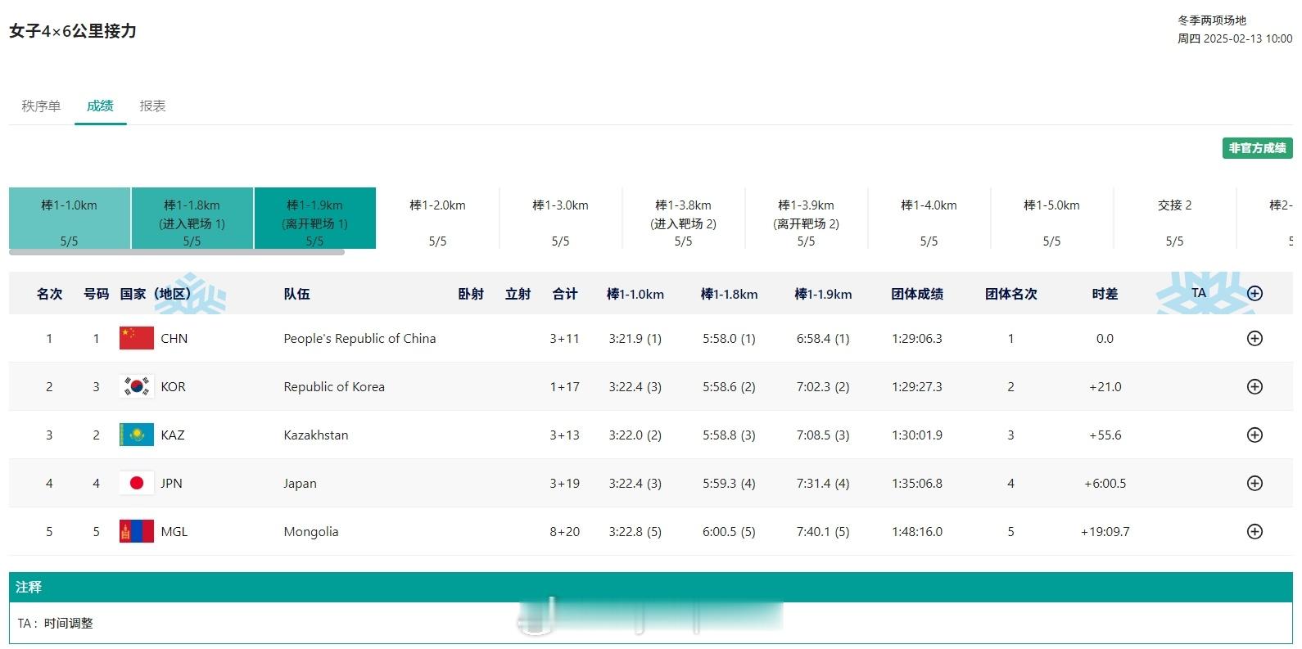The width and height of the screenshot is (1302, 649).
Task: Click the 团体名次 column header
Action: (1010, 294)
